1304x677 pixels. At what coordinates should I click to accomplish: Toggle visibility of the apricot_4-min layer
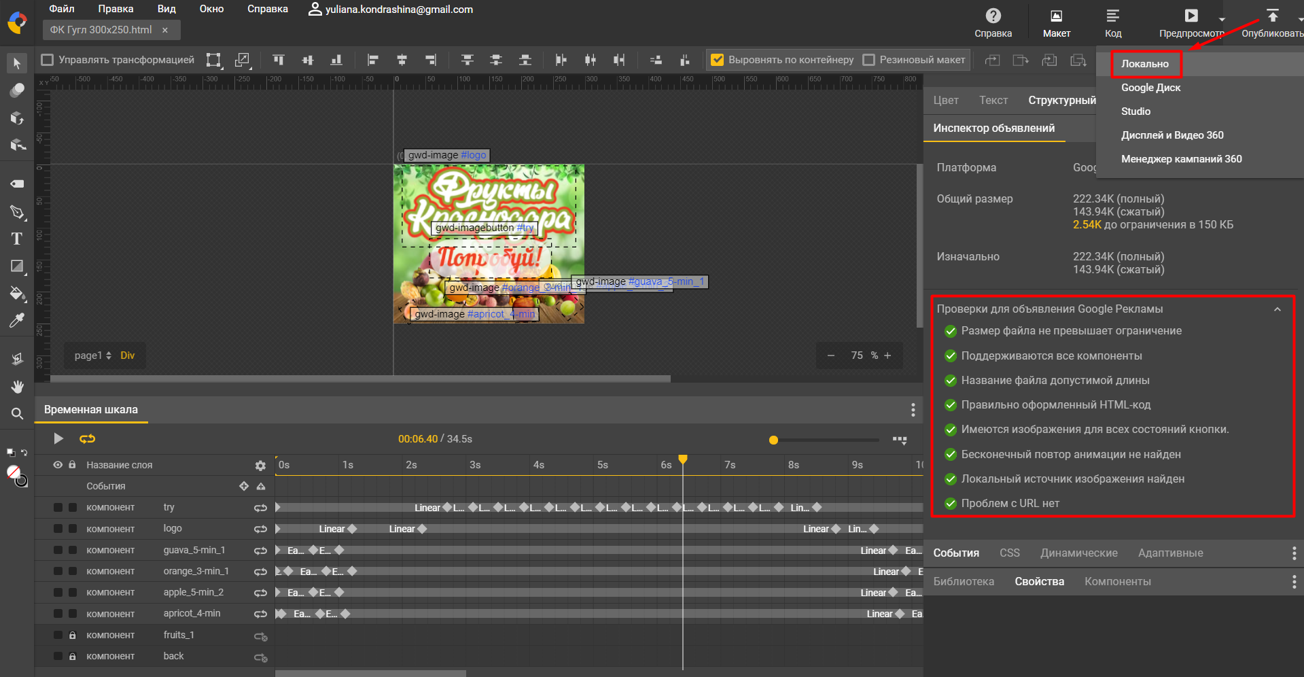pos(58,614)
